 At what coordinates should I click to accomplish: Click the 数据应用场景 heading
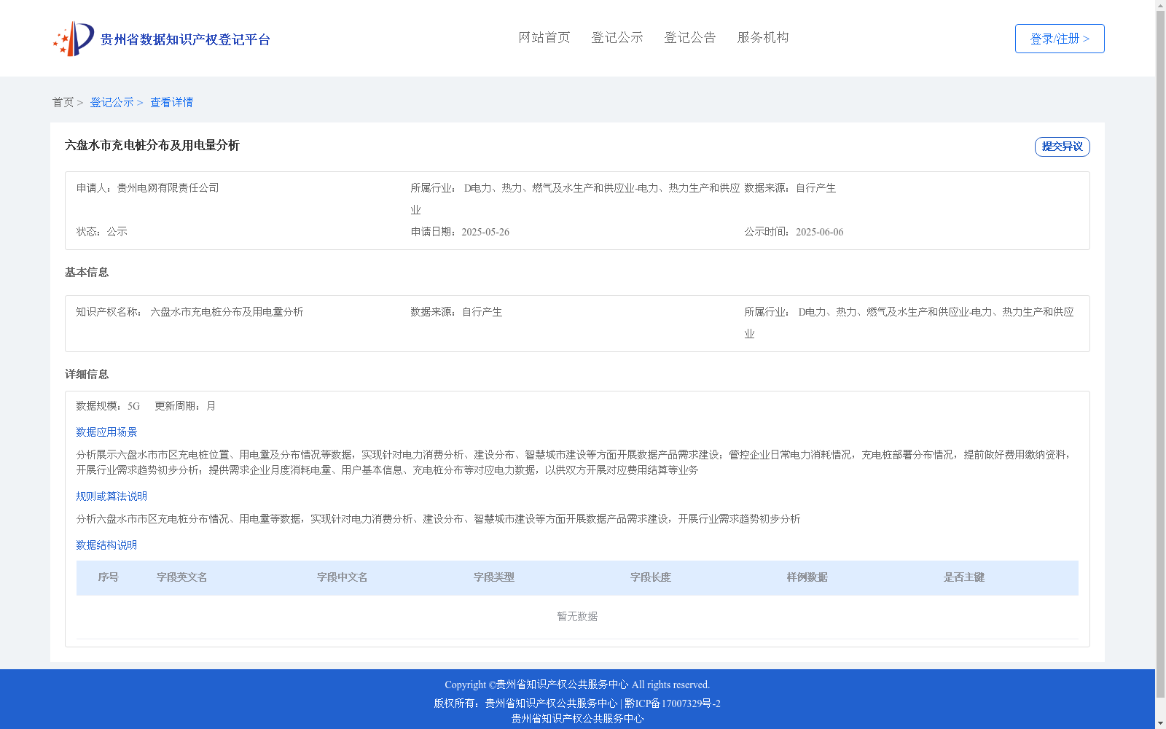(x=106, y=432)
